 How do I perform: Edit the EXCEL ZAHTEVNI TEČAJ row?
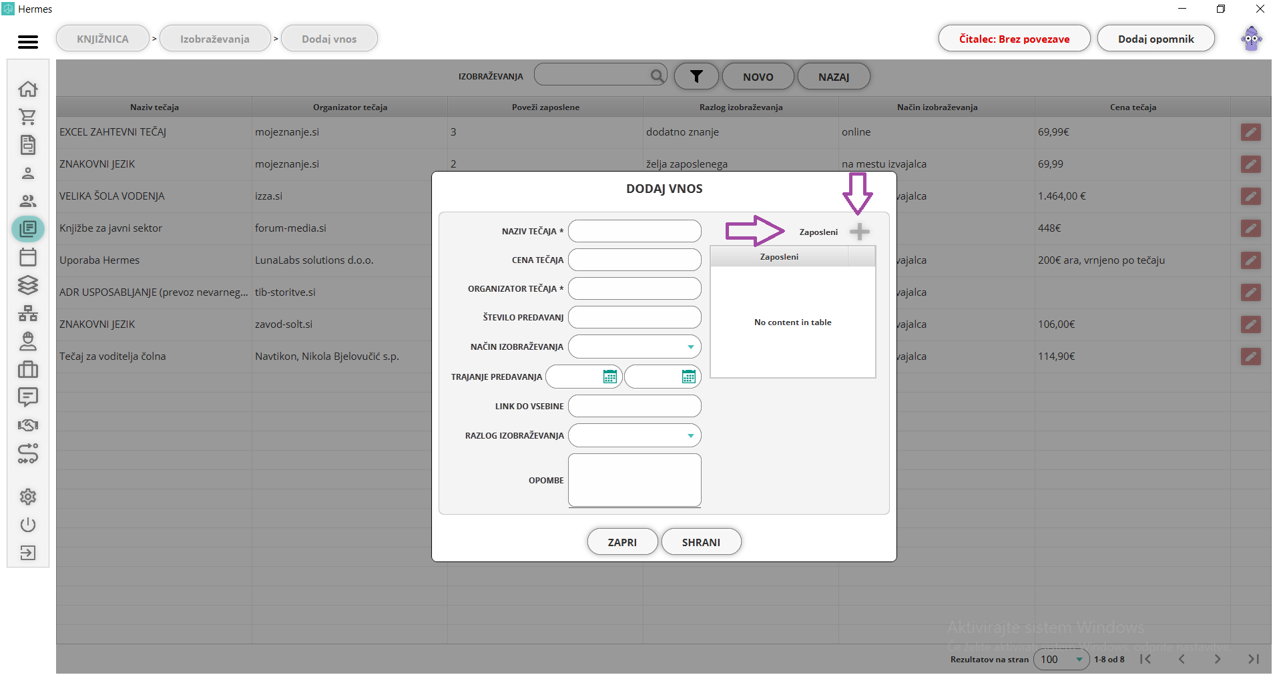click(x=1251, y=132)
